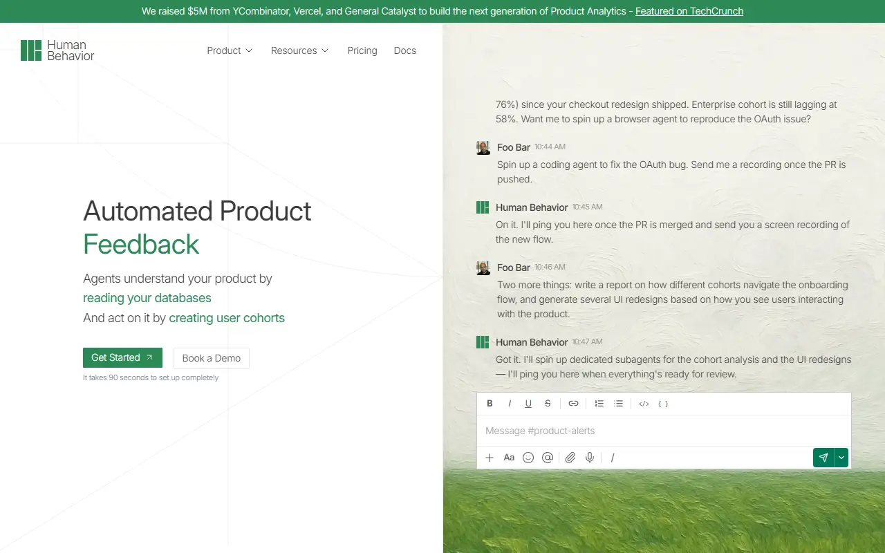Open the emoji picker smiley icon

[528, 458]
